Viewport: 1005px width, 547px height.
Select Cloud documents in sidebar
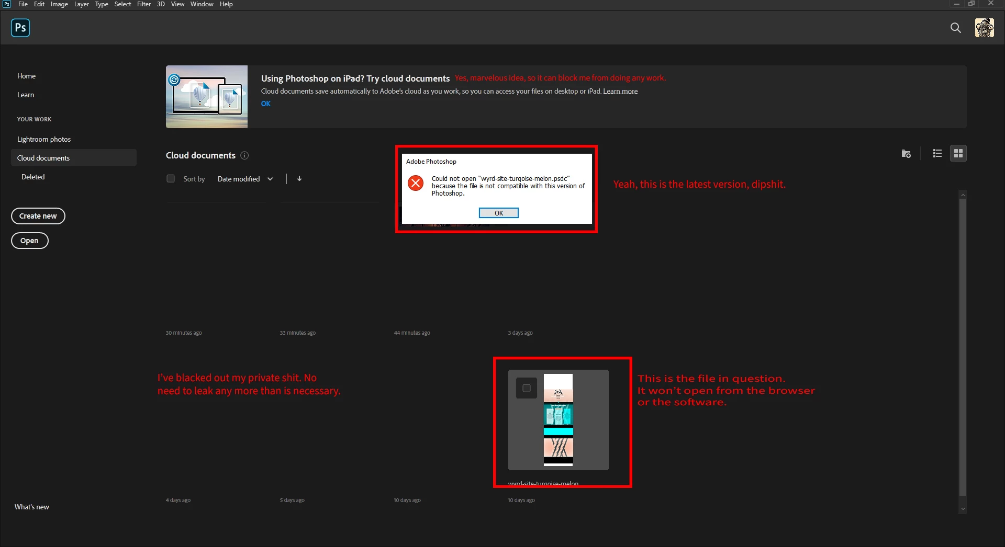click(x=74, y=158)
